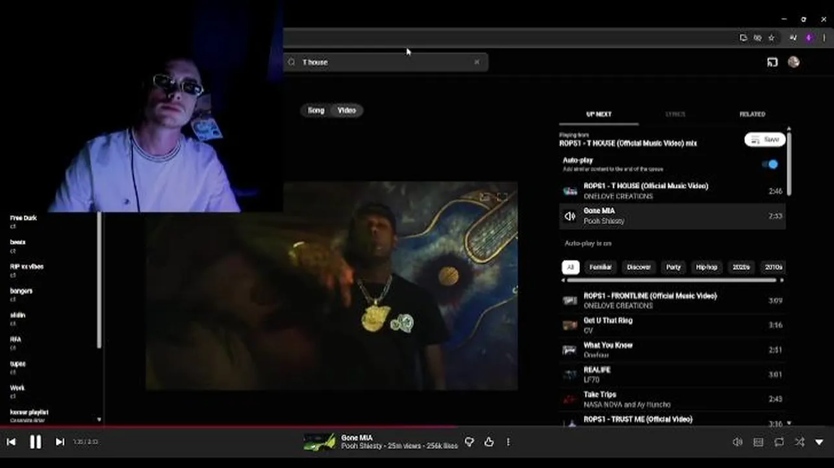Viewport: 834px width, 468px height.
Task: Bookmark this page with the star icon
Action: click(x=771, y=38)
